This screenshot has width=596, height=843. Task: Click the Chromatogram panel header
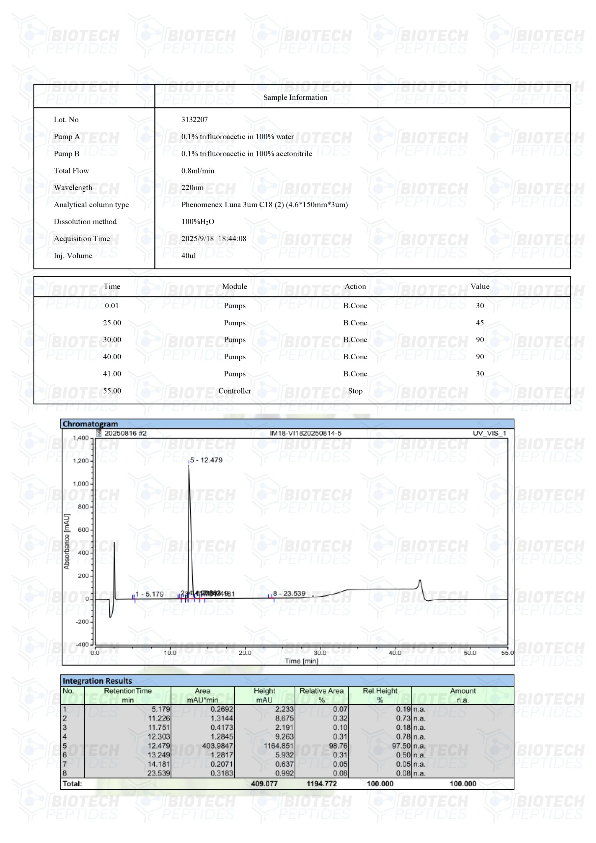click(x=90, y=424)
